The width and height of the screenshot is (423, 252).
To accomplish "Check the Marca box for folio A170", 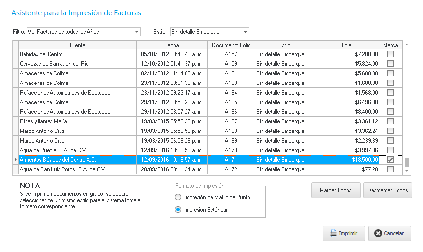I will point(390,150).
